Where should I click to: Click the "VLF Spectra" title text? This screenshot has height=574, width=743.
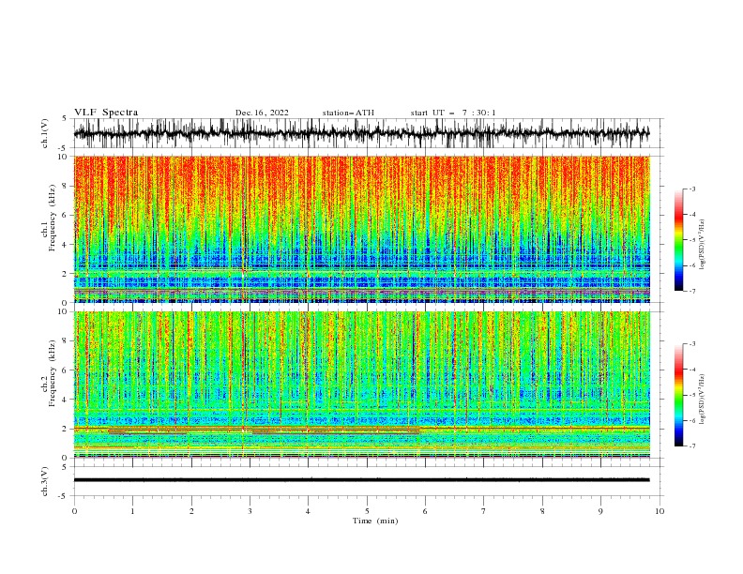pyautogui.click(x=106, y=113)
